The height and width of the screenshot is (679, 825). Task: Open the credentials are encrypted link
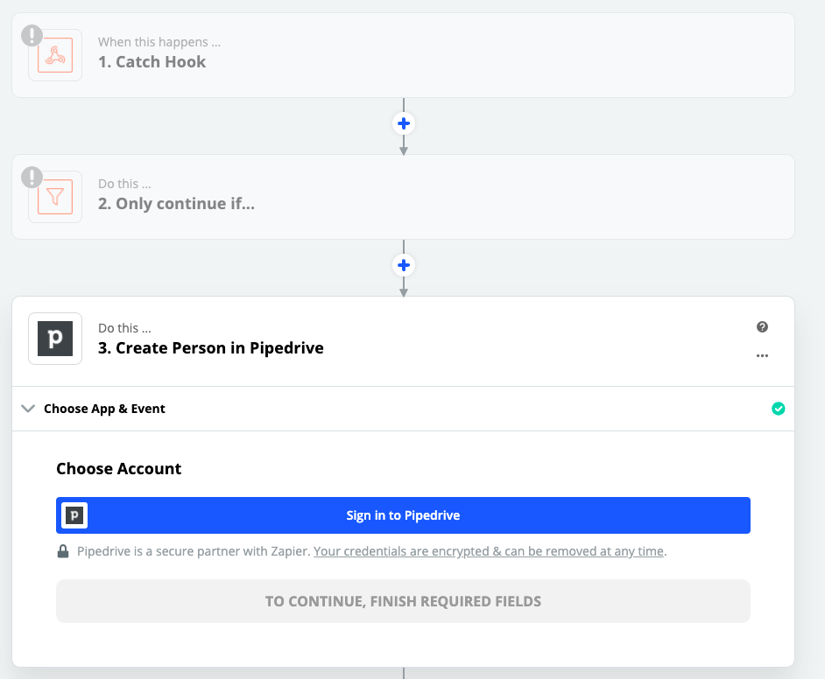coord(489,551)
